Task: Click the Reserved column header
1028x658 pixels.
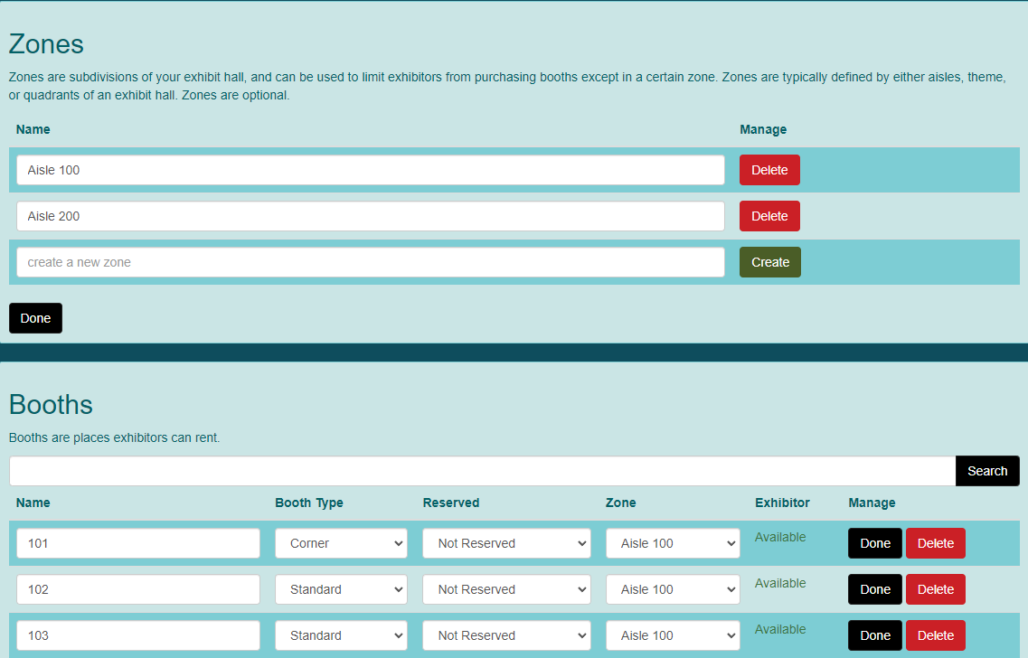Action: pos(451,503)
